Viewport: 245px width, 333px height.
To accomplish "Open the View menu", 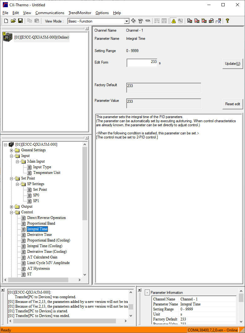I will pyautogui.click(x=27, y=13).
